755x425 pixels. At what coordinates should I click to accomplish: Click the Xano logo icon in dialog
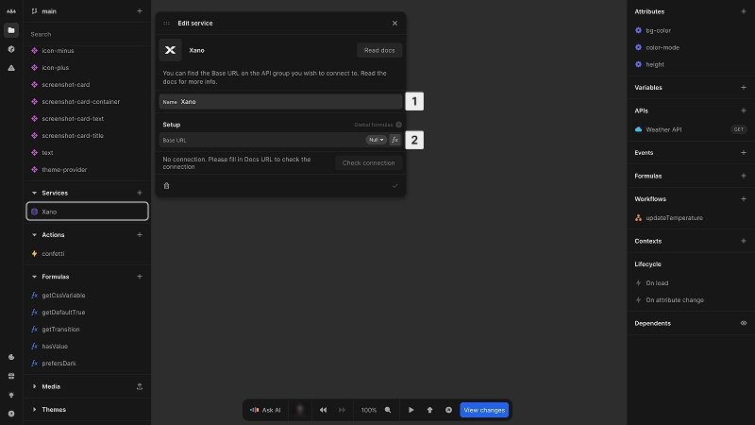171,50
